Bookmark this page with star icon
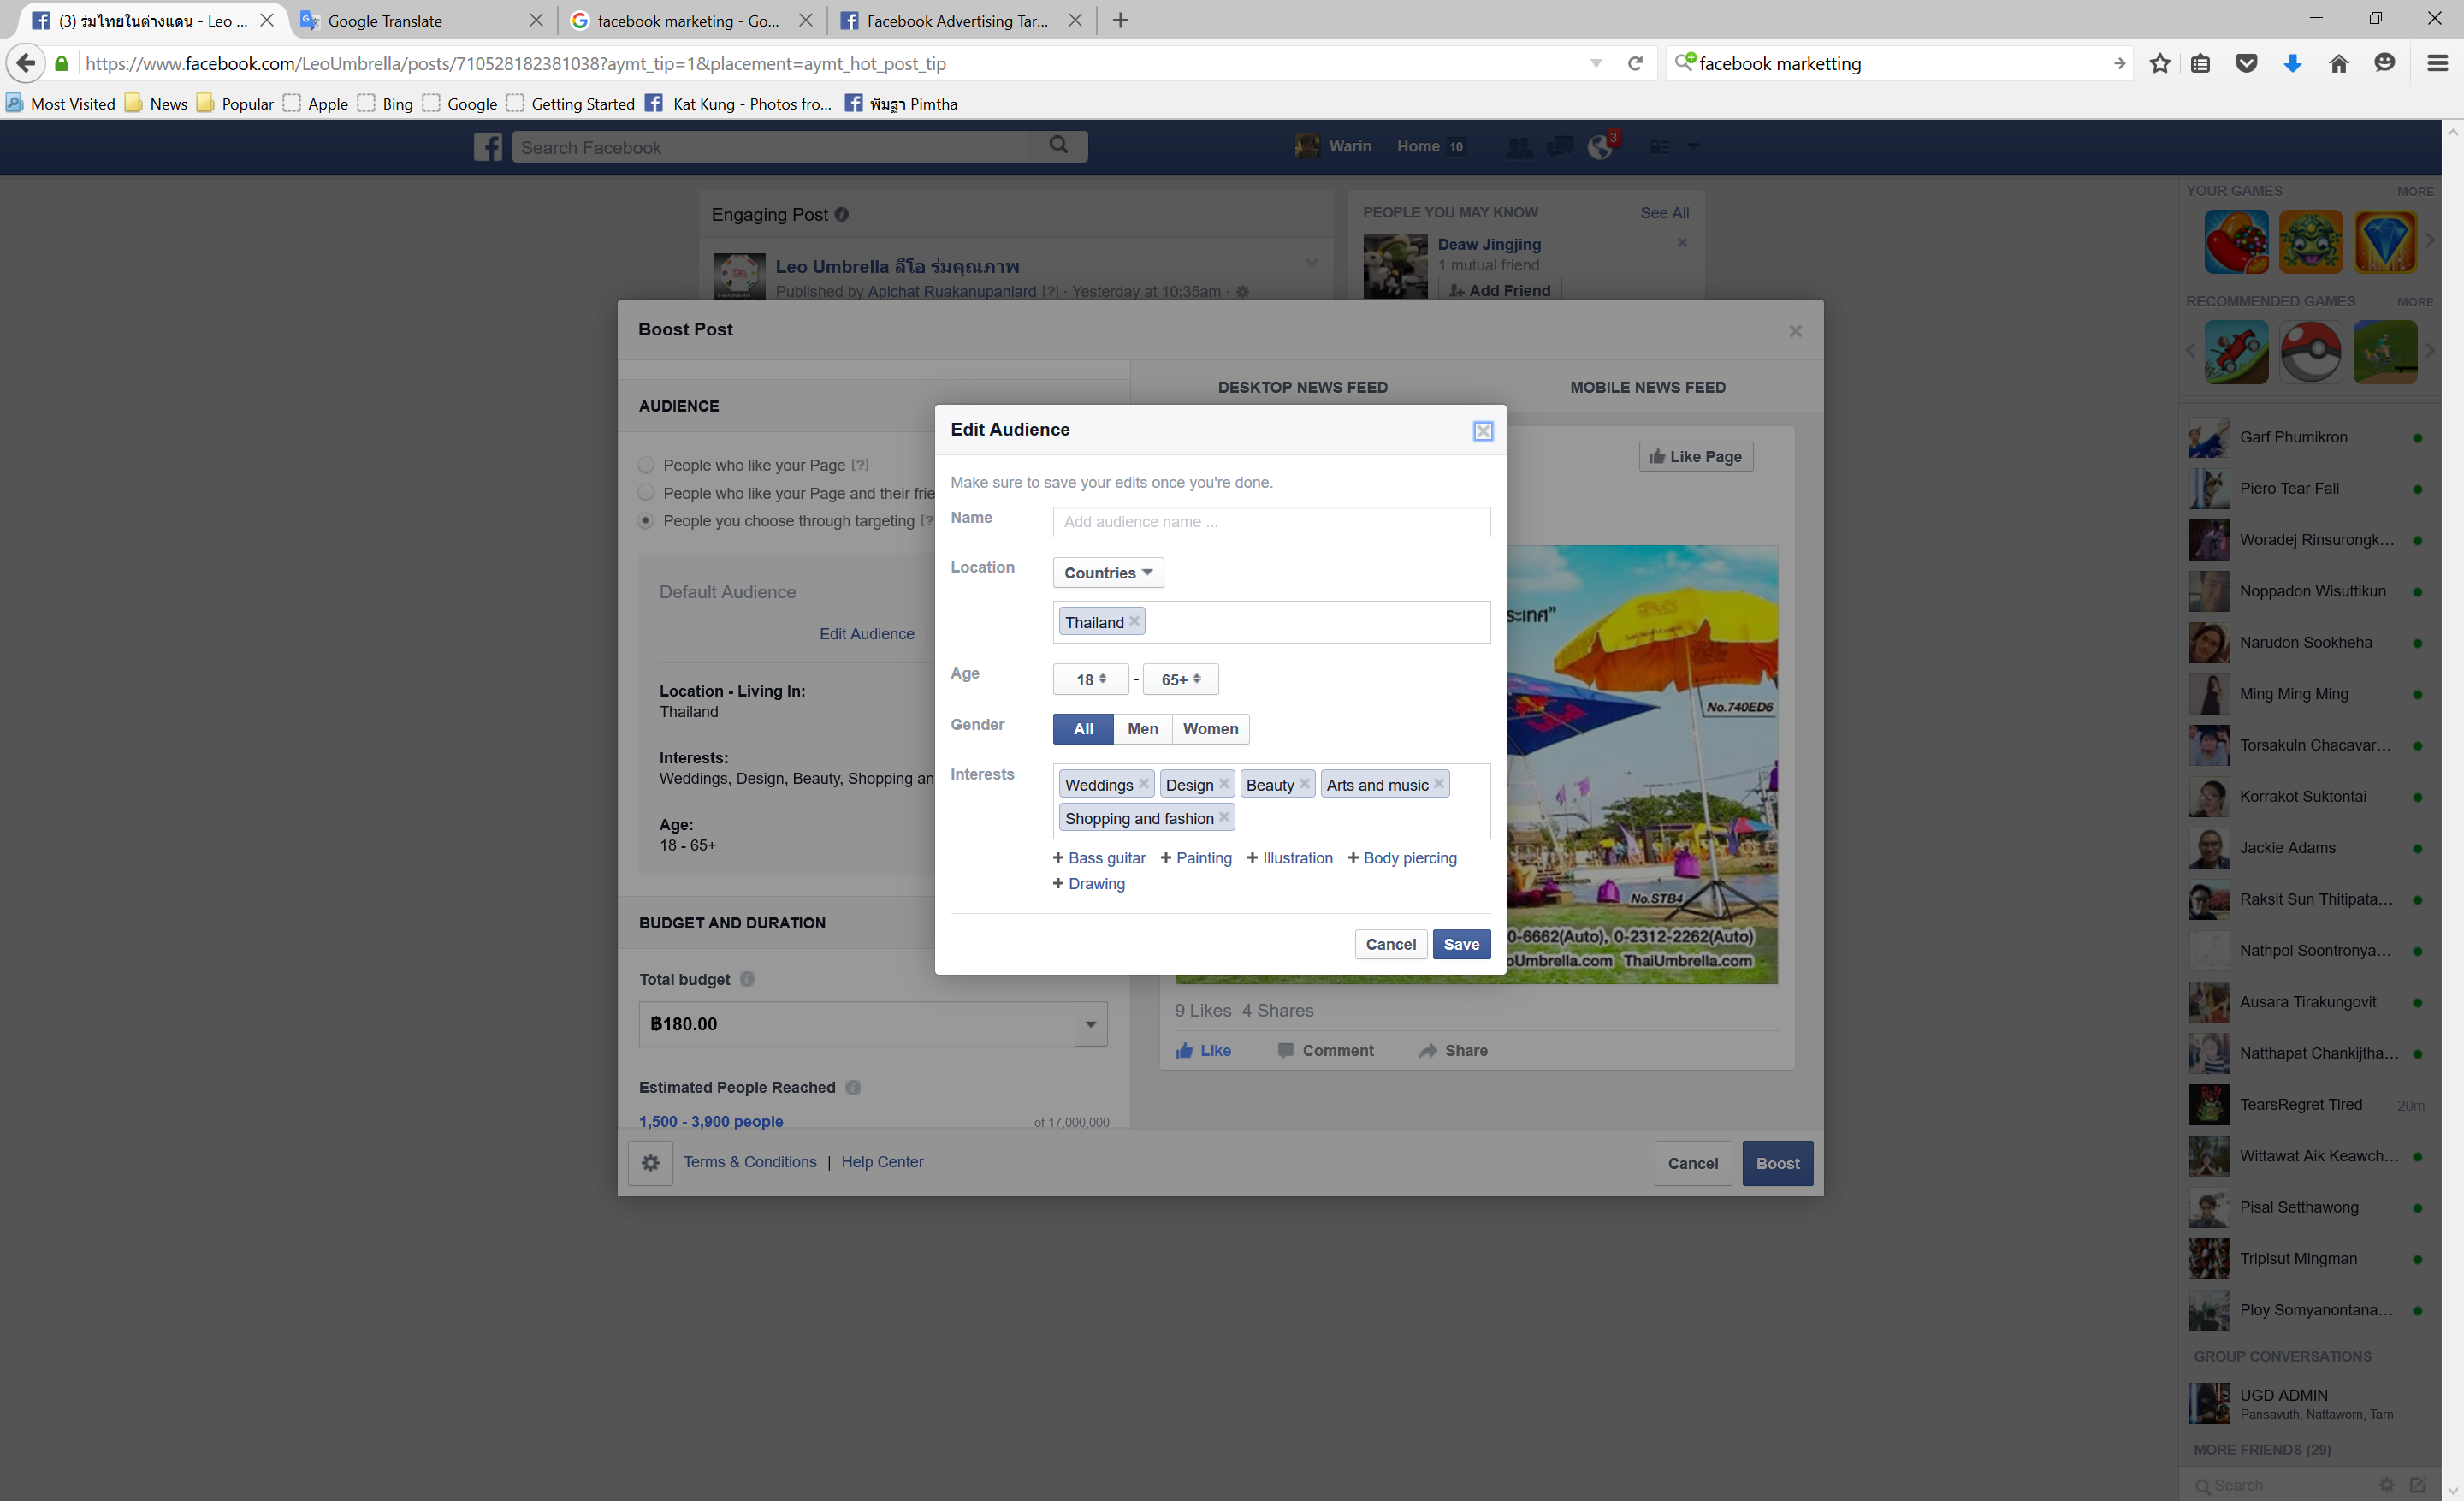The width and height of the screenshot is (2464, 1501). pos(2159,63)
